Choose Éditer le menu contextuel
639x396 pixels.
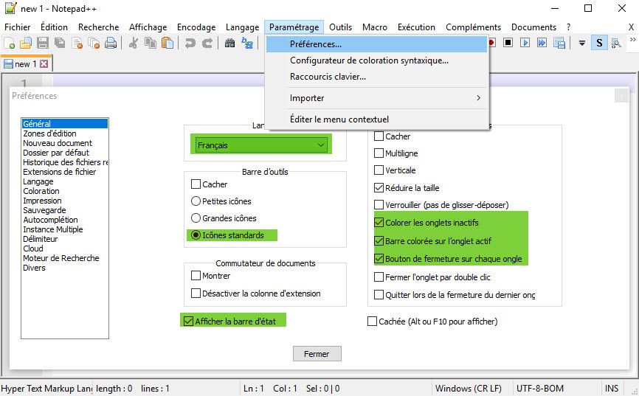376,119
